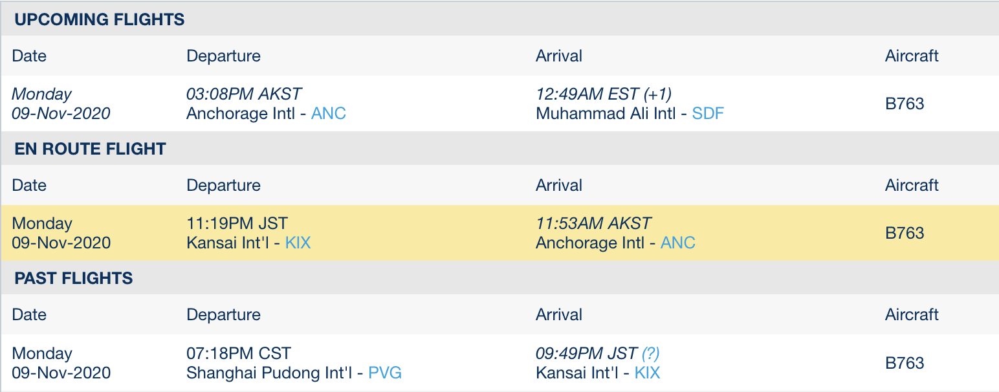Click the 11:53AM AKST arrival time
This screenshot has width=999, height=392.
point(593,224)
